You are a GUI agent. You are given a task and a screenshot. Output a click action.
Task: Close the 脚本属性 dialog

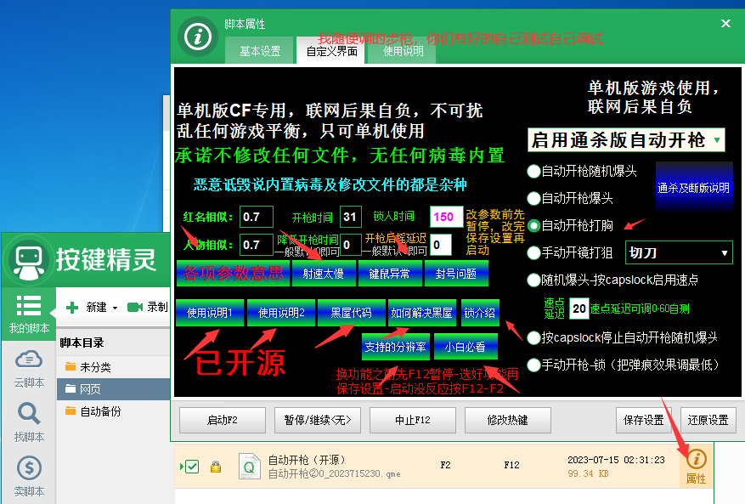(x=725, y=23)
